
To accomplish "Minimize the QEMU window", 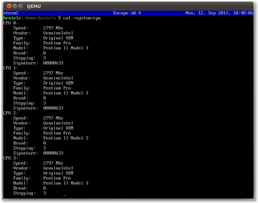I will (x=15, y=6).
